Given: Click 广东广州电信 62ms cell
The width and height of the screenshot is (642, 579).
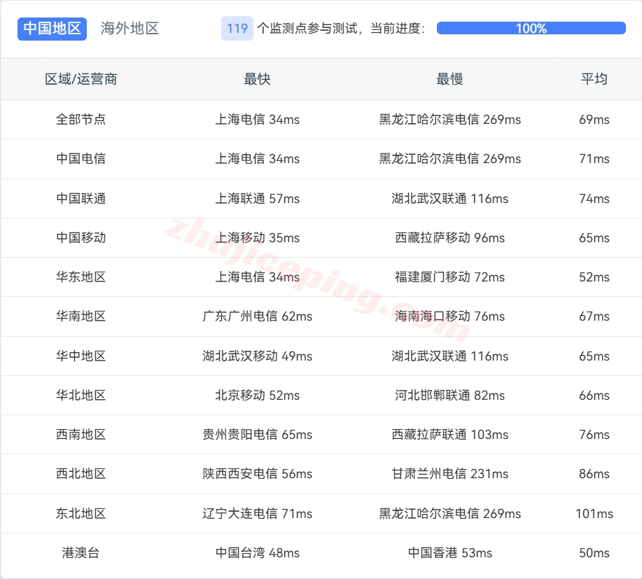Looking at the screenshot, I should coord(257,316).
